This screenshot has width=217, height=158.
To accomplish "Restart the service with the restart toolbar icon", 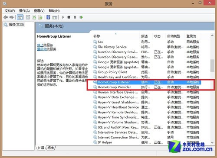I will click(x=81, y=17).
